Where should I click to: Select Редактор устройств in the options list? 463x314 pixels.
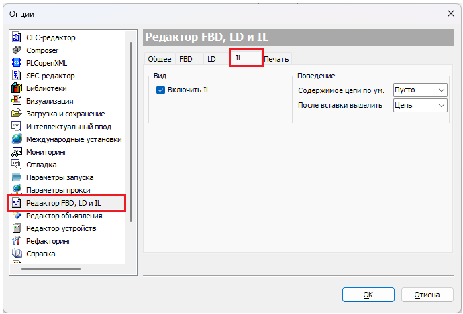(x=60, y=228)
